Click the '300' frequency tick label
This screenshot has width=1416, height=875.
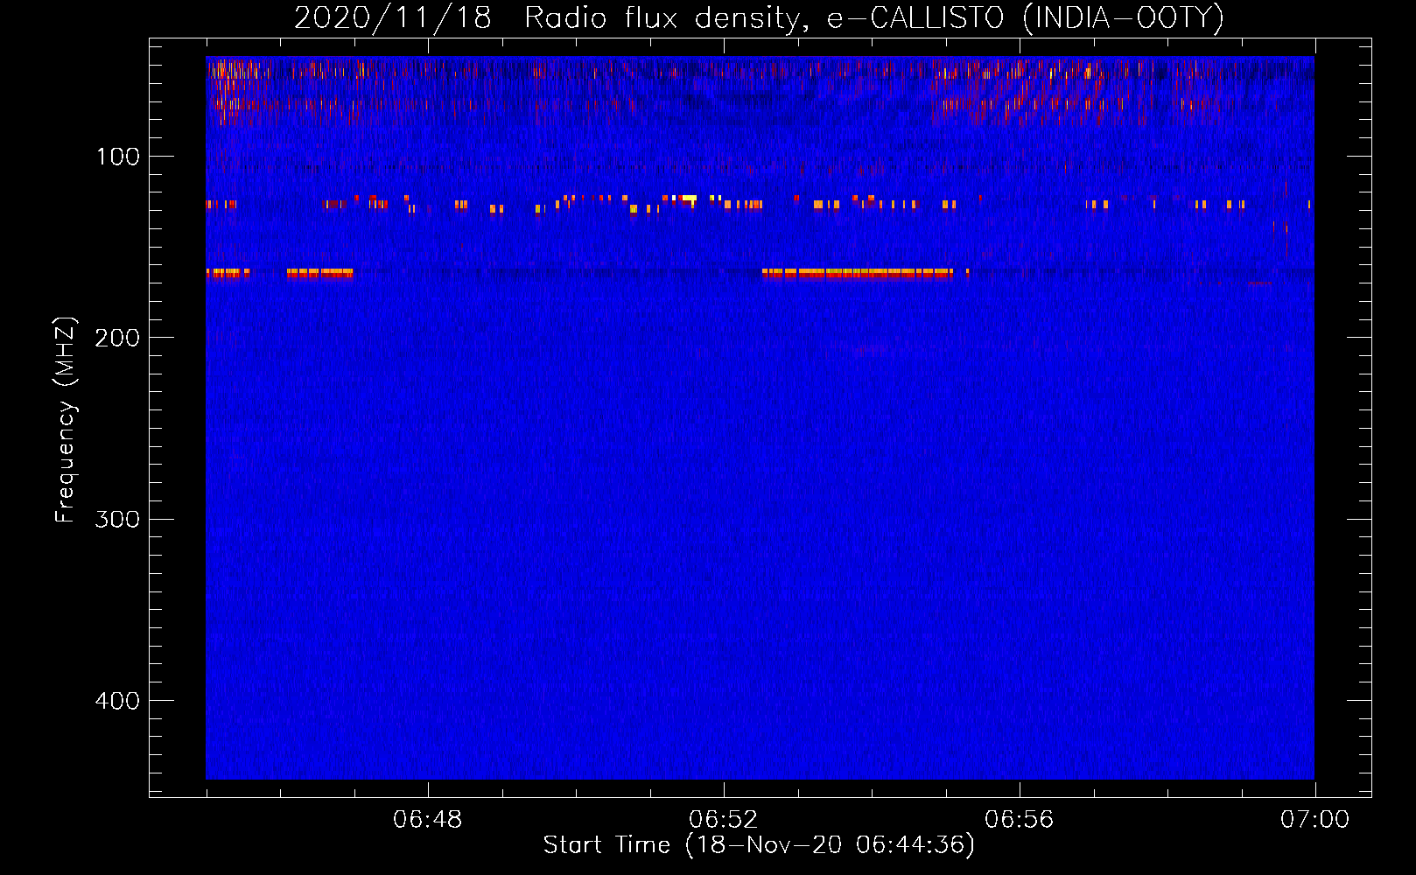116,519
